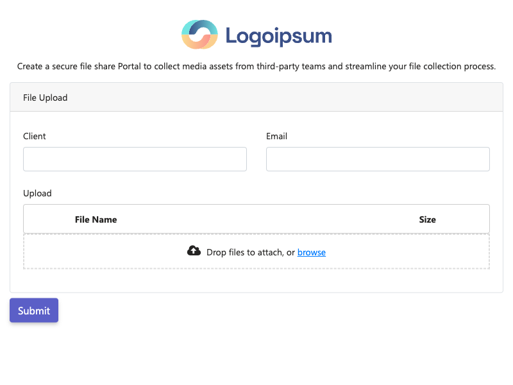The image size is (513, 385).
Task: Click inside the Client input field
Action: click(135, 159)
